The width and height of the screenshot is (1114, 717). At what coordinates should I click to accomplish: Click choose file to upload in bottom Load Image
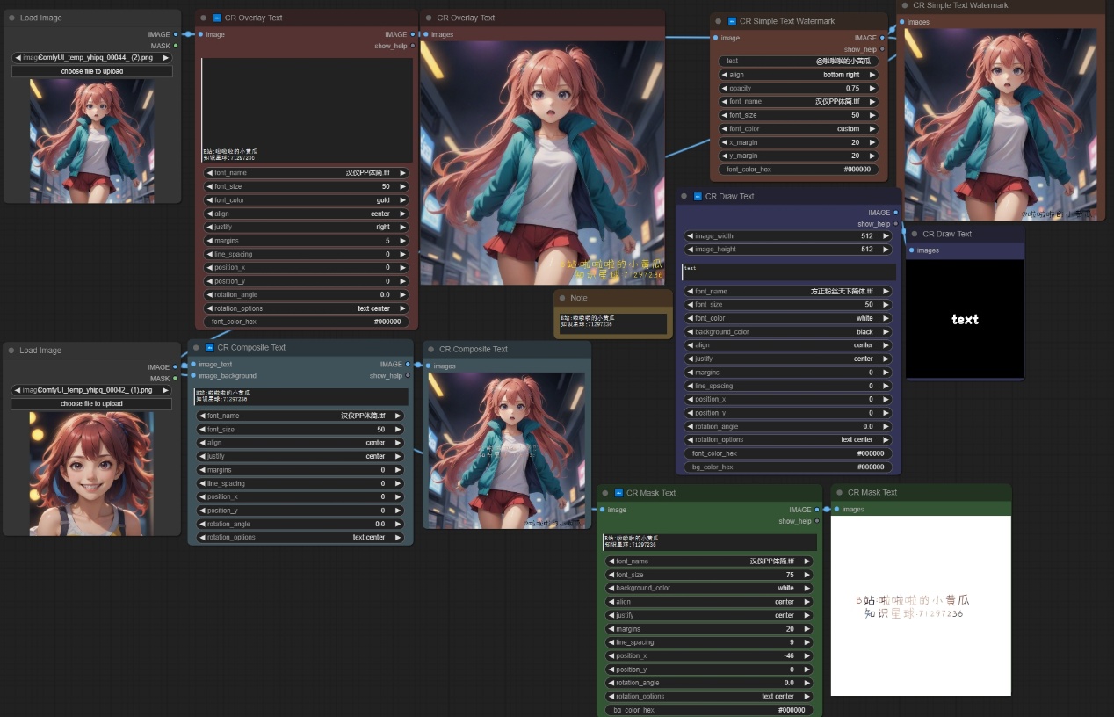90,404
